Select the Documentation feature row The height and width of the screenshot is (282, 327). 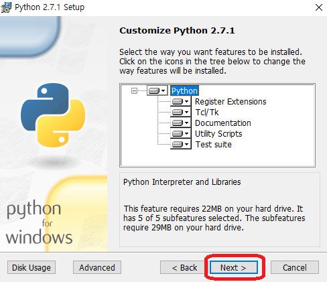(x=223, y=123)
